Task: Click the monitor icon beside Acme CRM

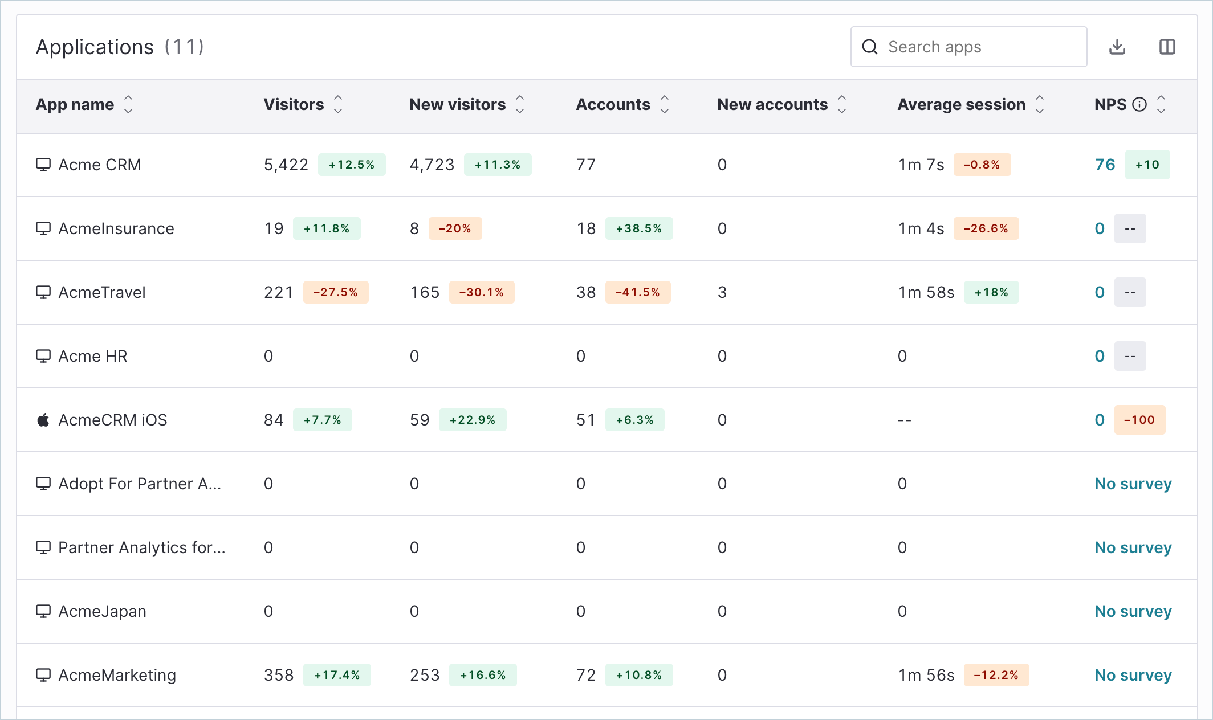Action: pyautogui.click(x=43, y=165)
